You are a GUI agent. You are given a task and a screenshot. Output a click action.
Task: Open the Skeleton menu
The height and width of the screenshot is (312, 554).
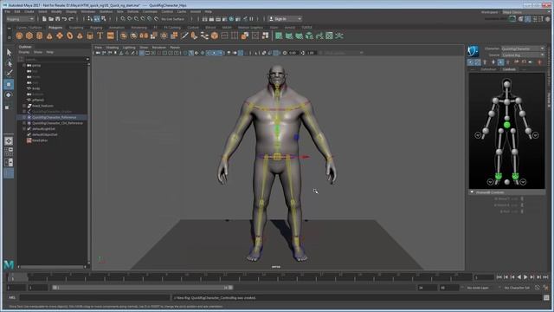tap(106, 11)
